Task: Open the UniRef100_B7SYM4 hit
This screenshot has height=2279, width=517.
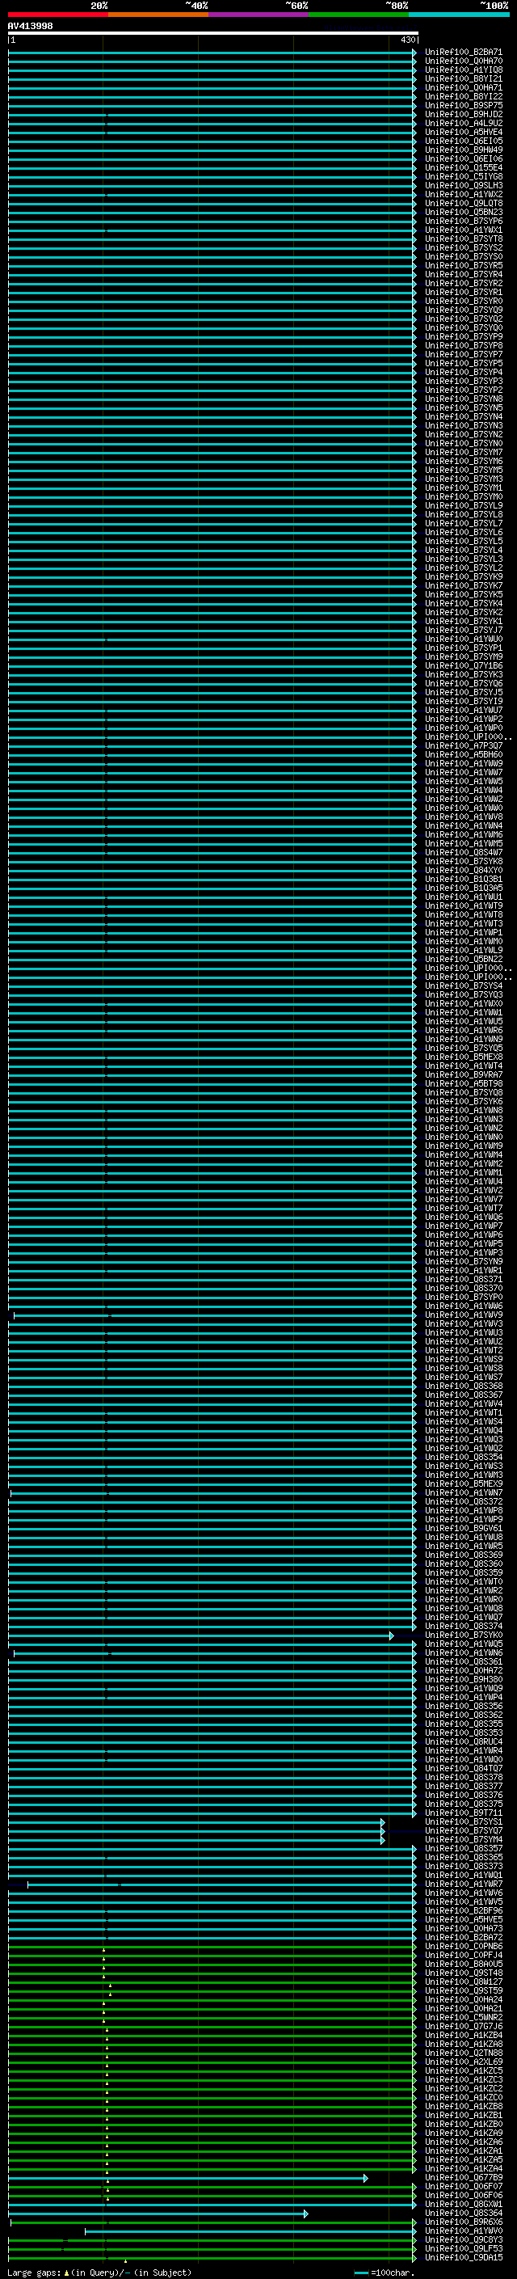Action: point(464,1839)
